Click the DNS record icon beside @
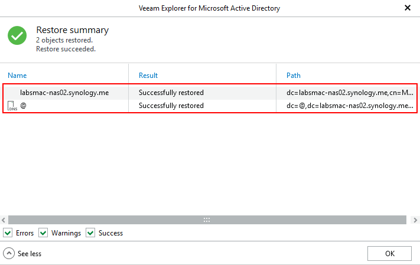The width and height of the screenshot is (420, 265). click(x=12, y=106)
